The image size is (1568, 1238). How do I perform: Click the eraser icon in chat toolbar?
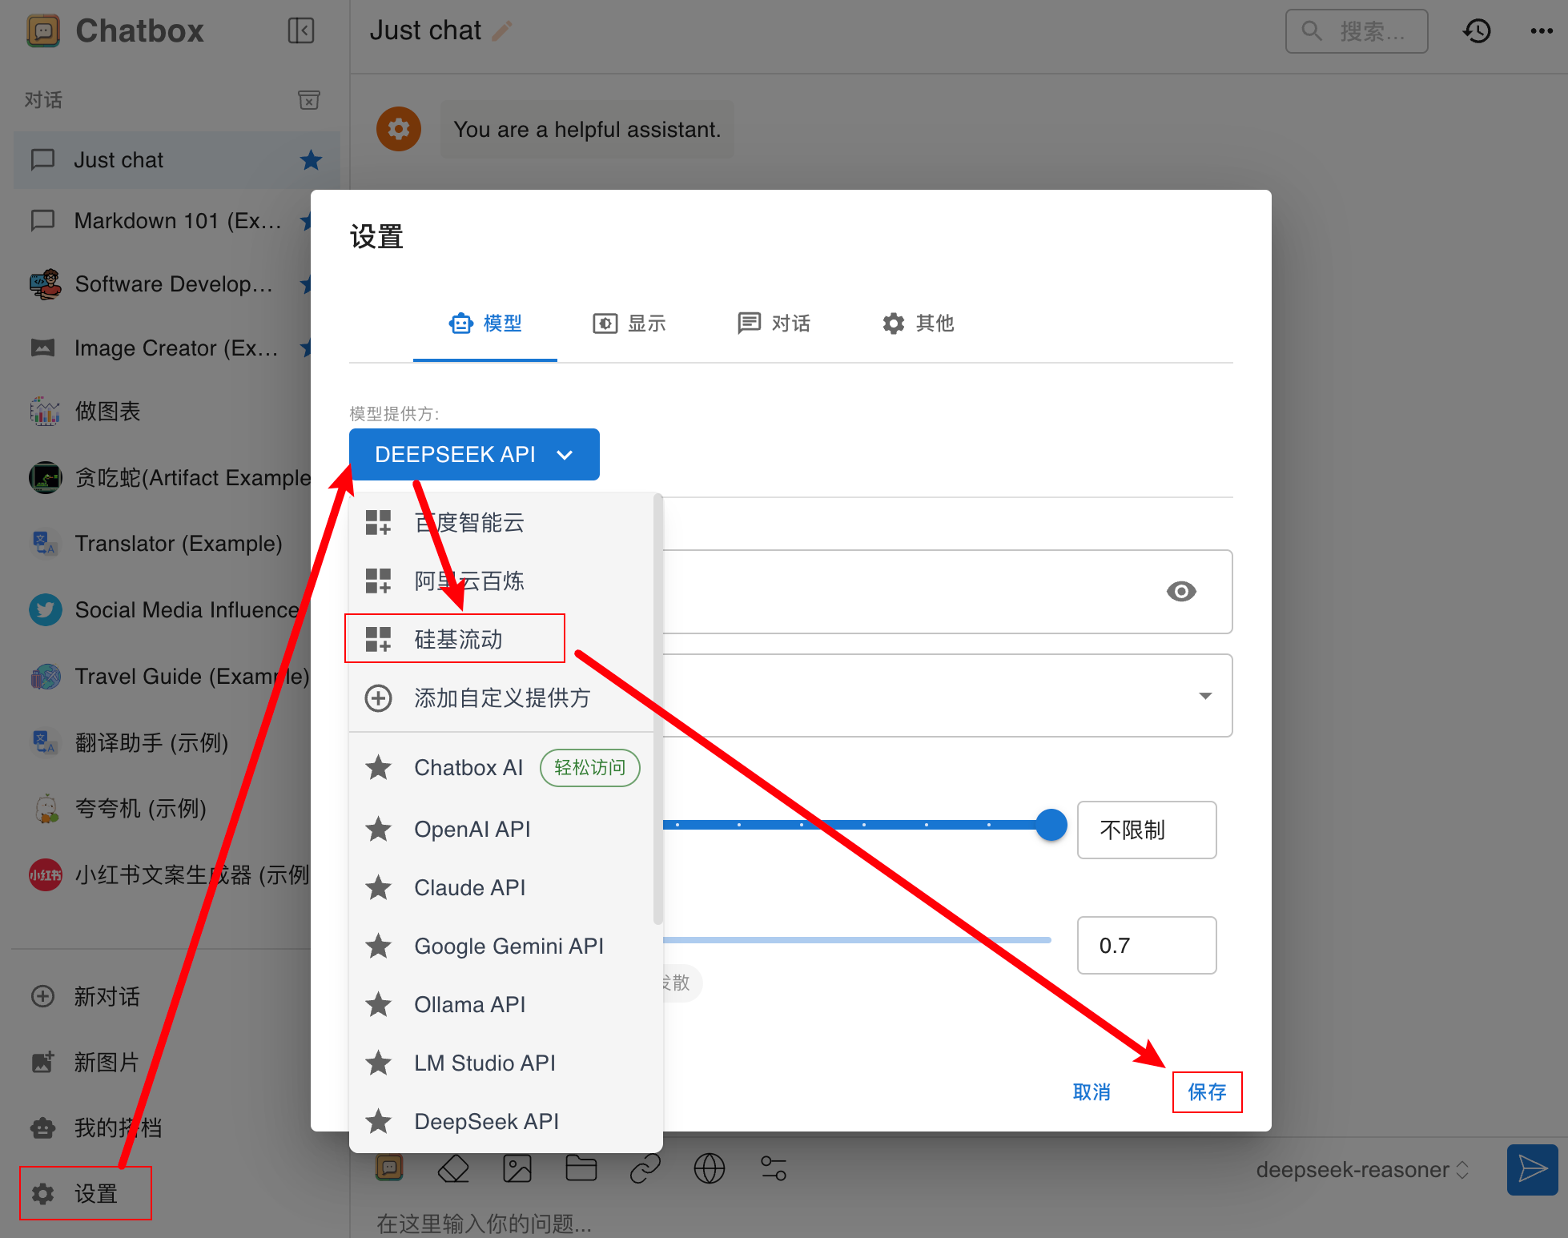click(x=453, y=1169)
